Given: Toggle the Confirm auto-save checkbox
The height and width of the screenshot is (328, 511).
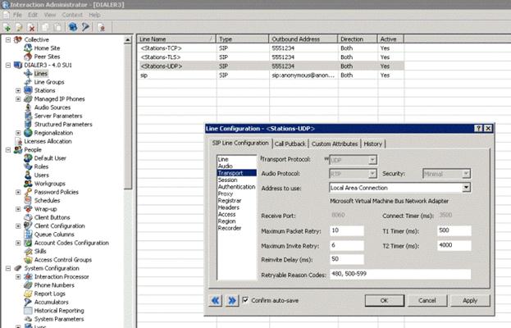Looking at the screenshot, I should [x=247, y=301].
